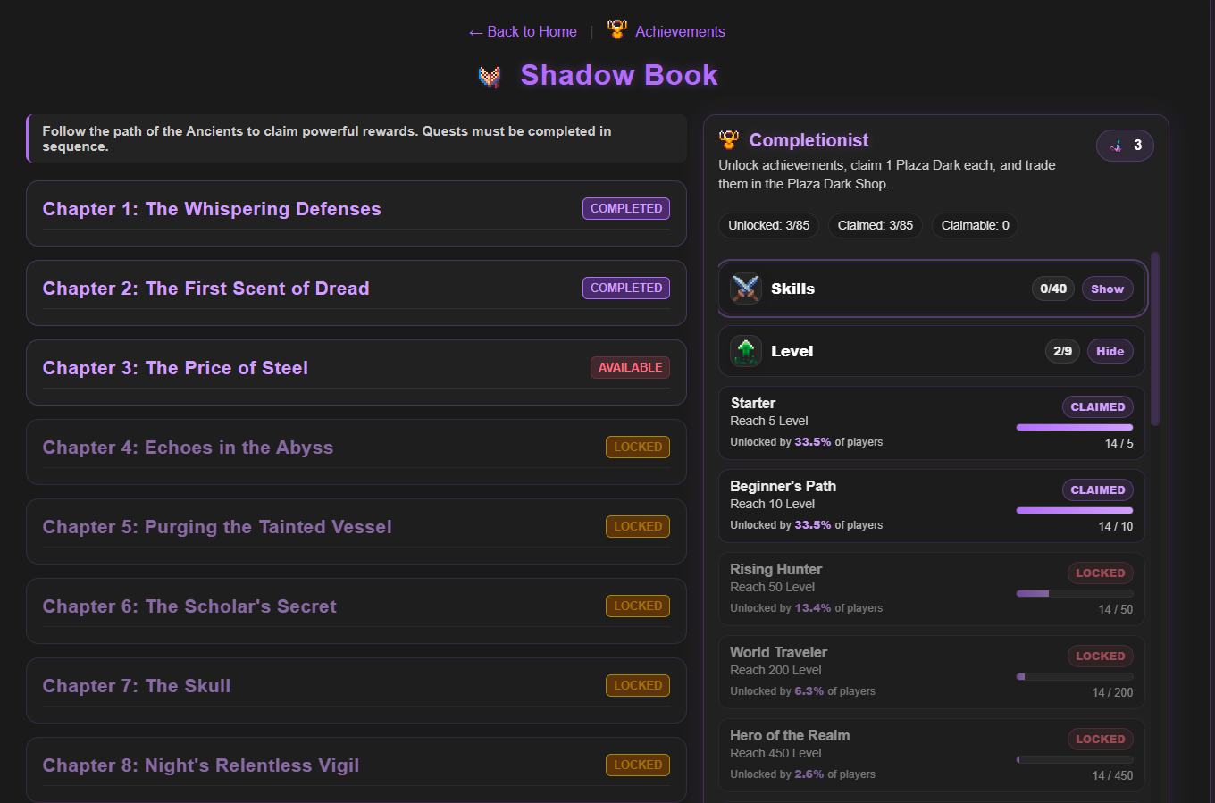Viewport: 1215px width, 803px height.
Task: Show the Skills achievements list
Action: point(1107,289)
